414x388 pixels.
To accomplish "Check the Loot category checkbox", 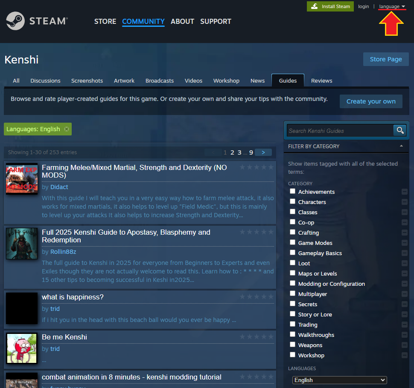I will 292,263.
